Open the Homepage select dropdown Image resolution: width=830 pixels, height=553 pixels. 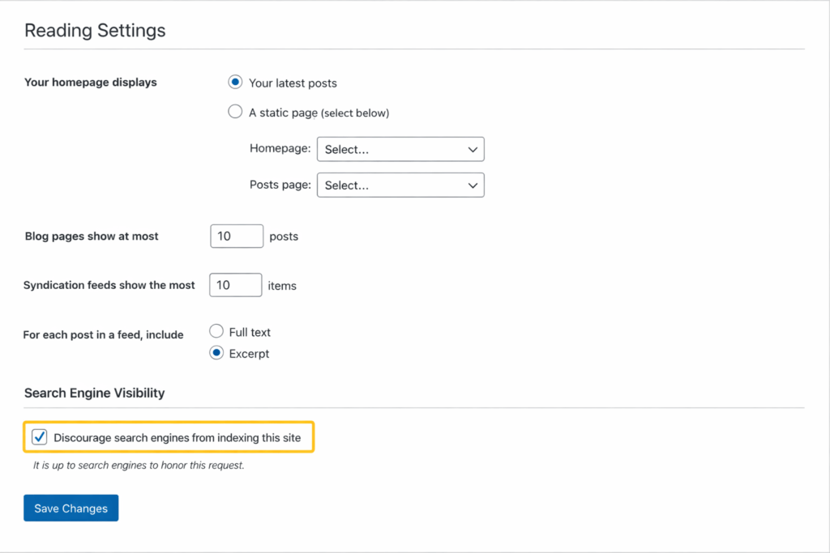click(400, 150)
